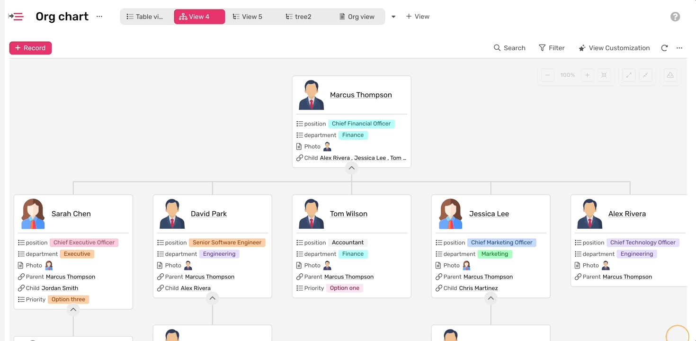
Task: Collapse children under Marcus Thompson card
Action: point(351,168)
